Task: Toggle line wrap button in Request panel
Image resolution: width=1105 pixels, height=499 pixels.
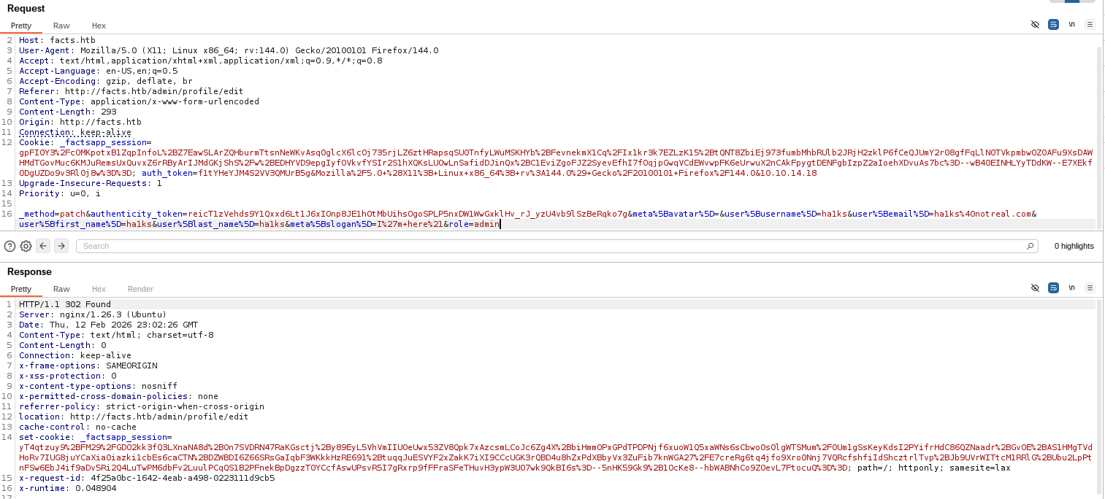Action: point(1053,24)
